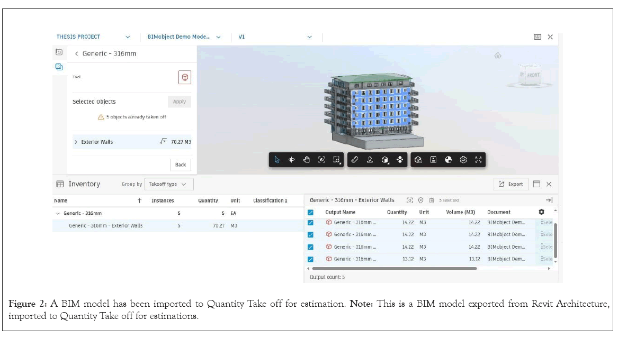Delete selected outputs with trash icon
Screen dimensions: 618x338
pos(432,200)
